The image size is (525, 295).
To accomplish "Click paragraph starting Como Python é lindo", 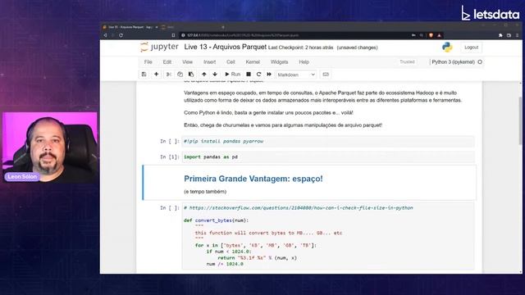I will (268, 113).
